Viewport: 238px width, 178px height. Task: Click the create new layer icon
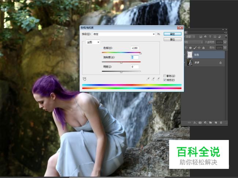click(x=216, y=123)
